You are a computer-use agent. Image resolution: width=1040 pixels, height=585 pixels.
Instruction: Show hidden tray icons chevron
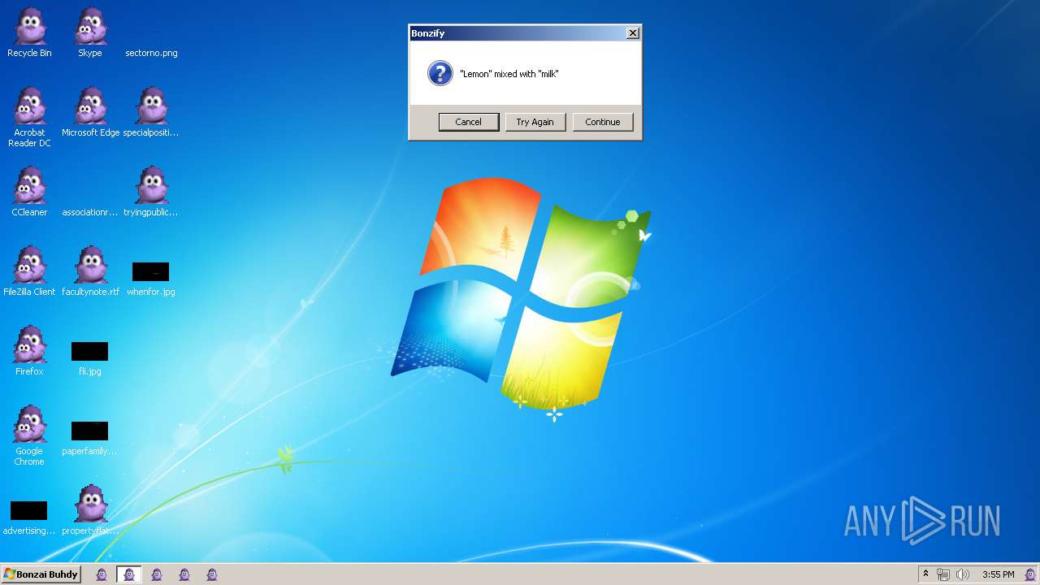(925, 574)
